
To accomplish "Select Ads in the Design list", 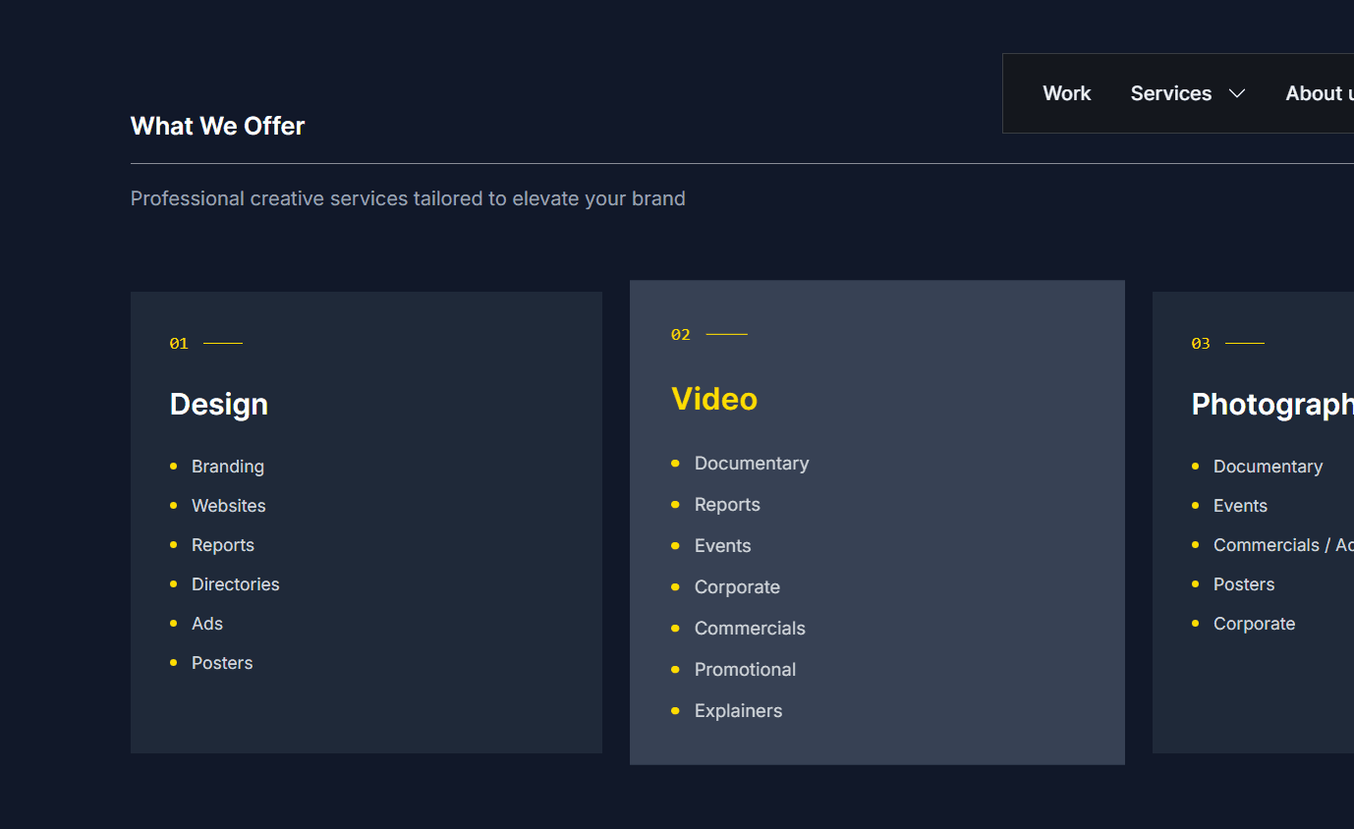I will (207, 624).
